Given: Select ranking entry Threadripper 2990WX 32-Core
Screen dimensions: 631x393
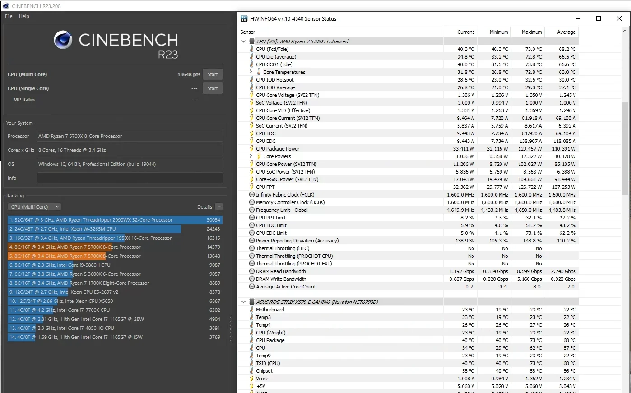Looking at the screenshot, I should 115,220.
